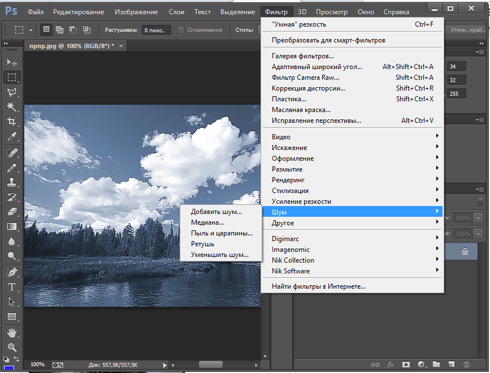Select the Horizontal Type tool

click(x=11, y=287)
